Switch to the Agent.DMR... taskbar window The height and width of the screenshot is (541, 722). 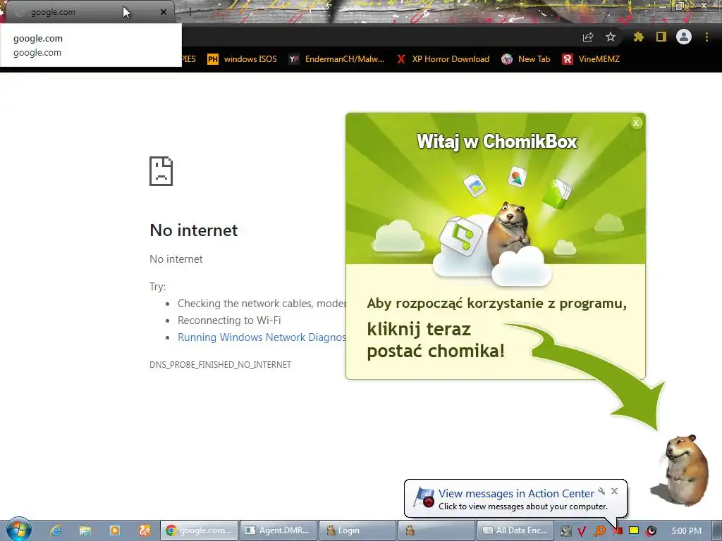click(278, 530)
